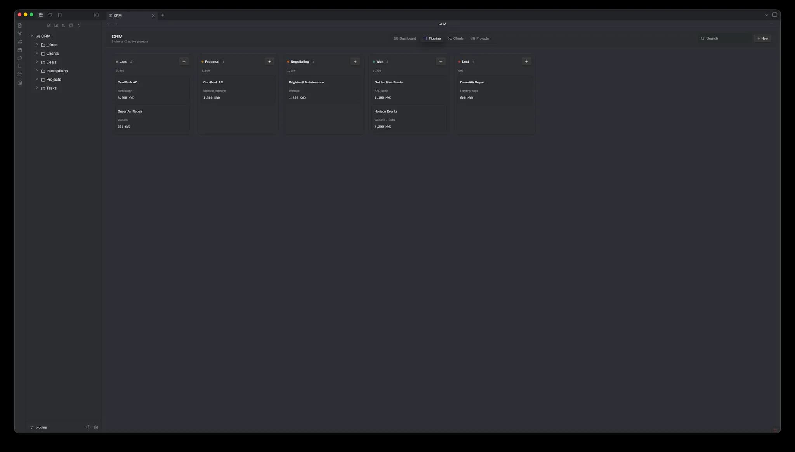The image size is (795, 452).
Task: Click the quick switcher file icon in ribbon
Action: [20, 25]
